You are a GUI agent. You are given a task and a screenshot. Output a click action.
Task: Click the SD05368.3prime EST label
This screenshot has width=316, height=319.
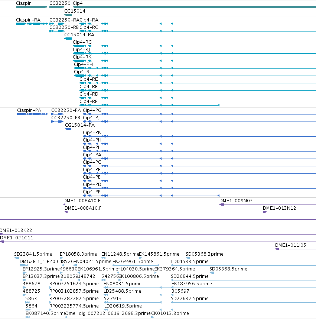point(205,254)
